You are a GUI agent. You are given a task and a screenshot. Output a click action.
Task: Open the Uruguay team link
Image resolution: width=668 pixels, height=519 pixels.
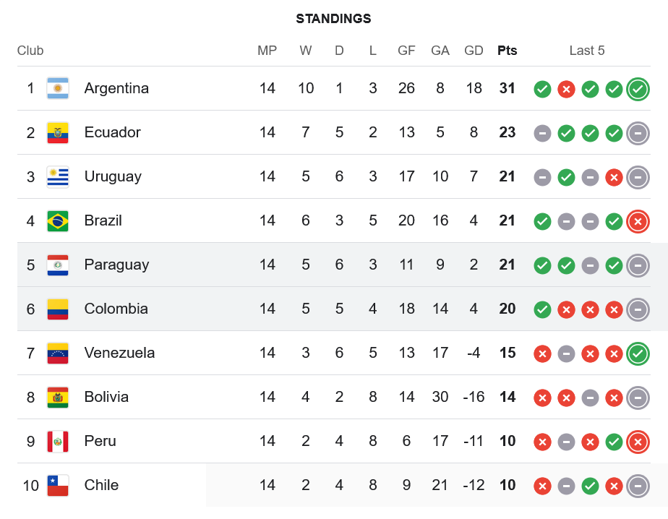click(113, 176)
